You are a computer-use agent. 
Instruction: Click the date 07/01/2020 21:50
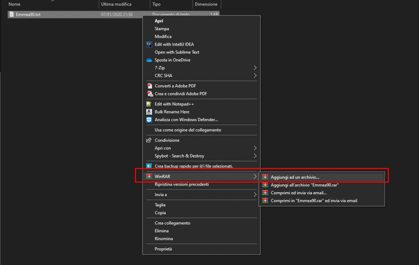117,14
